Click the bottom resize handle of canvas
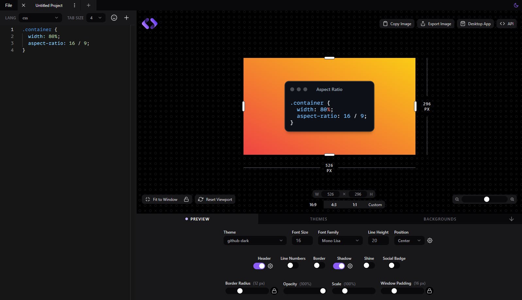The image size is (522, 300). click(329, 155)
